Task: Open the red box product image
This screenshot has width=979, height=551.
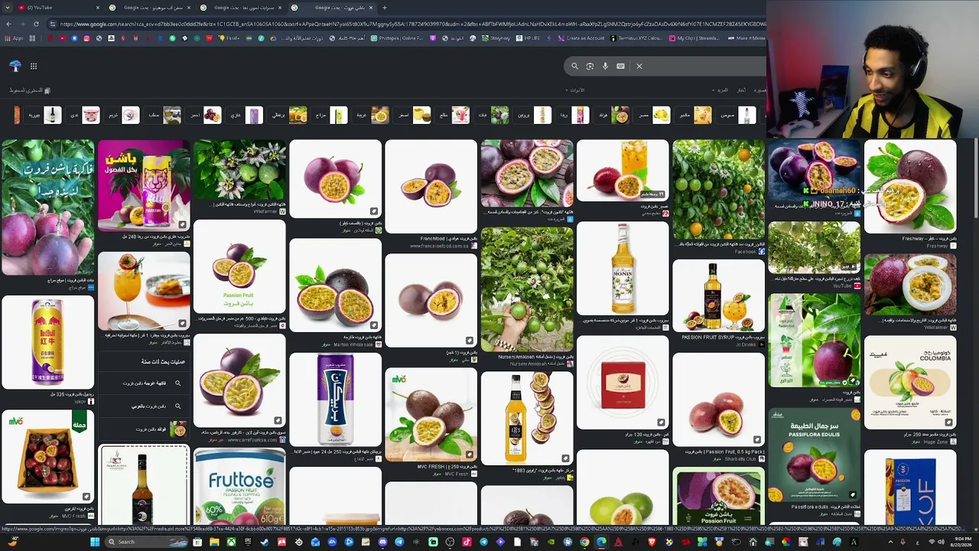Action: point(623,383)
